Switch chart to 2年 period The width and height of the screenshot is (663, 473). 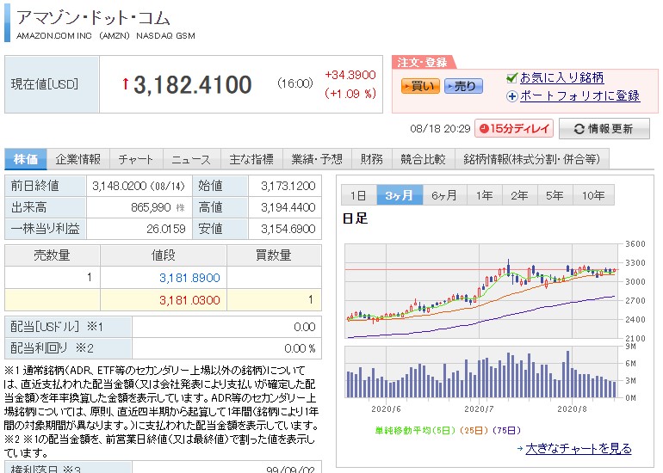(519, 195)
